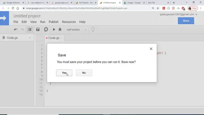Click the browser forward arrow
This screenshot has width=204, height=115.
click(8, 8)
